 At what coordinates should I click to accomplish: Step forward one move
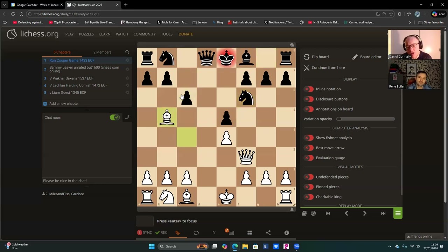pyautogui.click(x=365, y=213)
